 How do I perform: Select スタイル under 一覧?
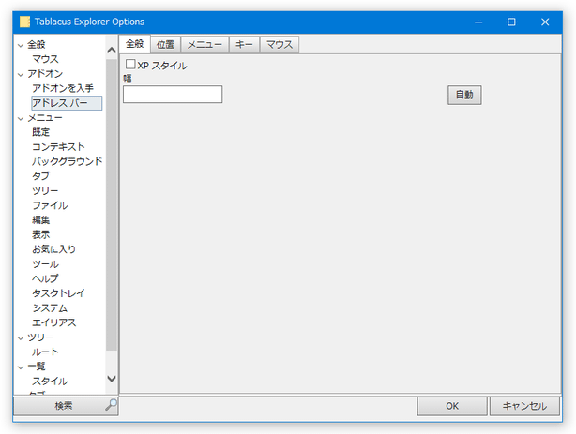click(50, 382)
